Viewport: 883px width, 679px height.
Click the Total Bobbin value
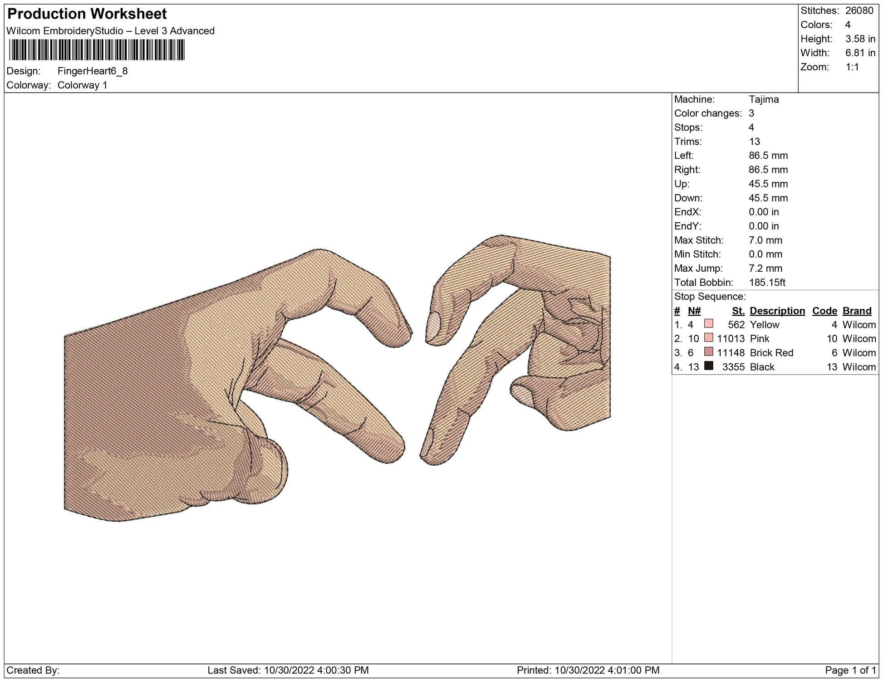coord(767,283)
